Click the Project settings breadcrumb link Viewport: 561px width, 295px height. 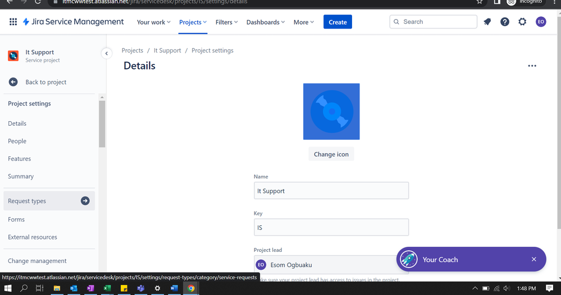pos(212,50)
